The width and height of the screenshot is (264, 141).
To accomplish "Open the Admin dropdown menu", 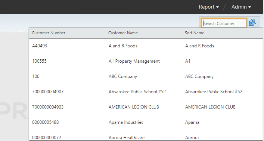I will pos(241,7).
